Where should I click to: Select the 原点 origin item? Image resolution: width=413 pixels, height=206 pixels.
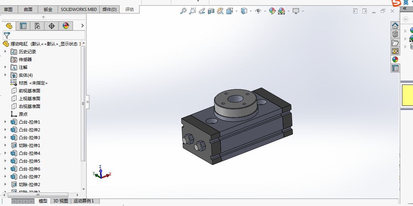pyautogui.click(x=19, y=114)
